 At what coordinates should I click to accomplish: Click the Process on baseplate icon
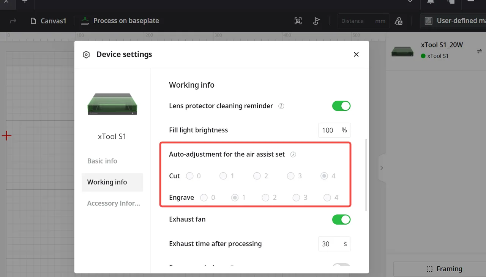point(85,20)
